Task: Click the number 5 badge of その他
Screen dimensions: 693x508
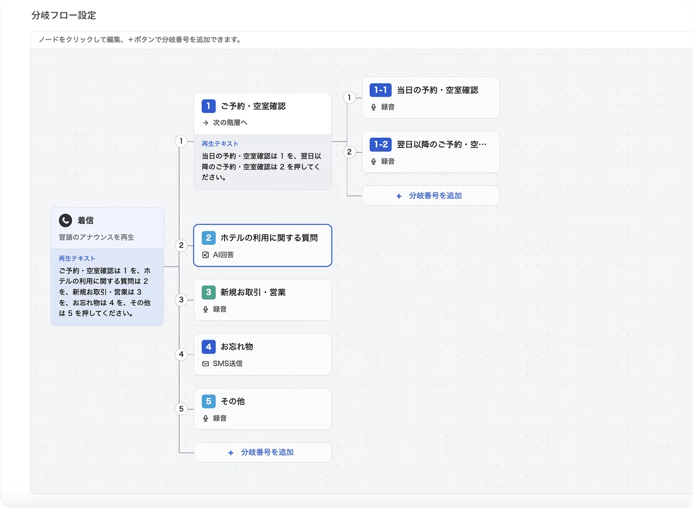Action: tap(208, 401)
